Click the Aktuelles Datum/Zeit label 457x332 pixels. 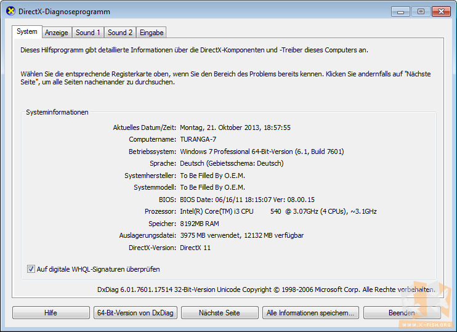[x=145, y=128]
